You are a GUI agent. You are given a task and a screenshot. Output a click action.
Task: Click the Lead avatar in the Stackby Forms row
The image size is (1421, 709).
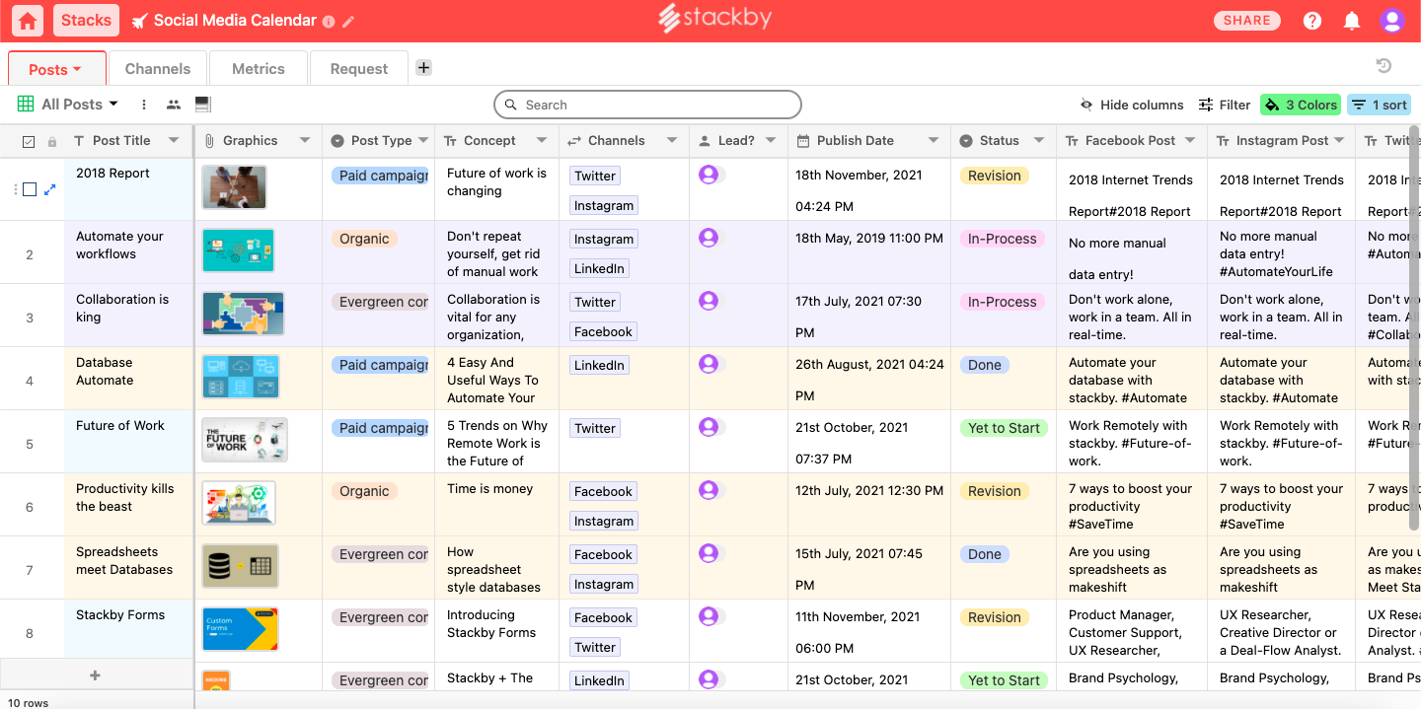(x=708, y=616)
